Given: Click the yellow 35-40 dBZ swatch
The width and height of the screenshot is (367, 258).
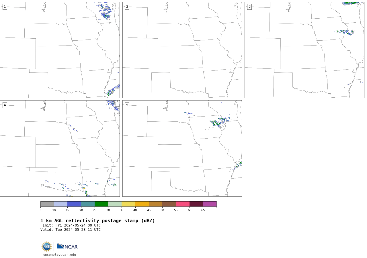Looking at the screenshot, I should pos(128,204).
